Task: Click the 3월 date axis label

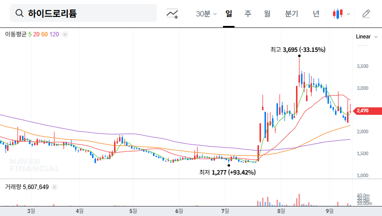Action: point(31,211)
